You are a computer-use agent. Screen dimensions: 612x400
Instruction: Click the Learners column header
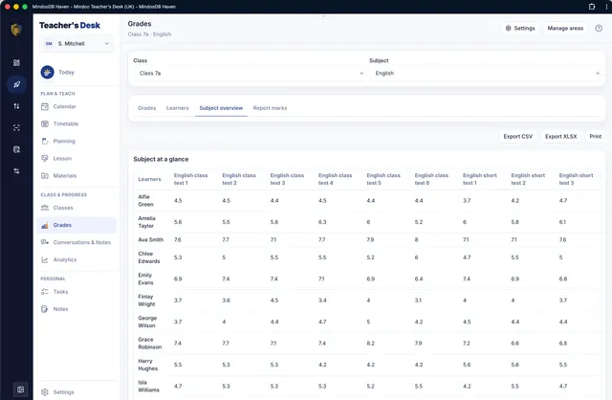point(149,179)
